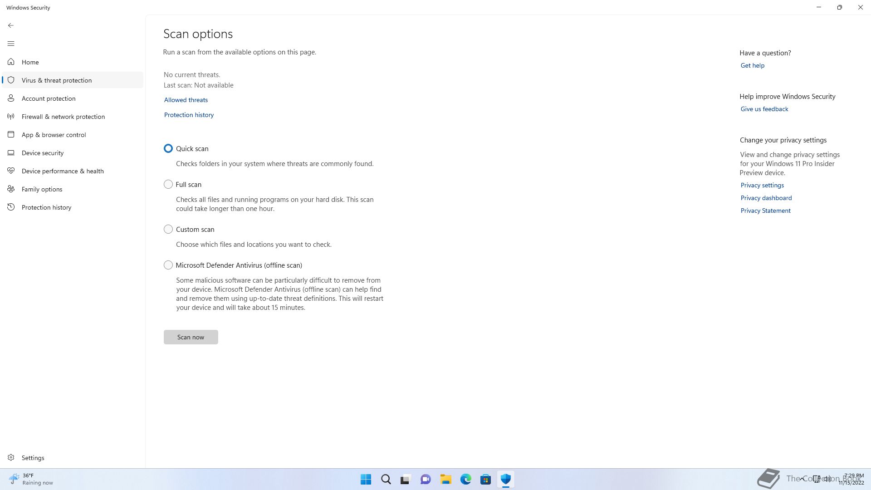Click the Device security laptop icon
The image size is (871, 490).
tap(11, 152)
